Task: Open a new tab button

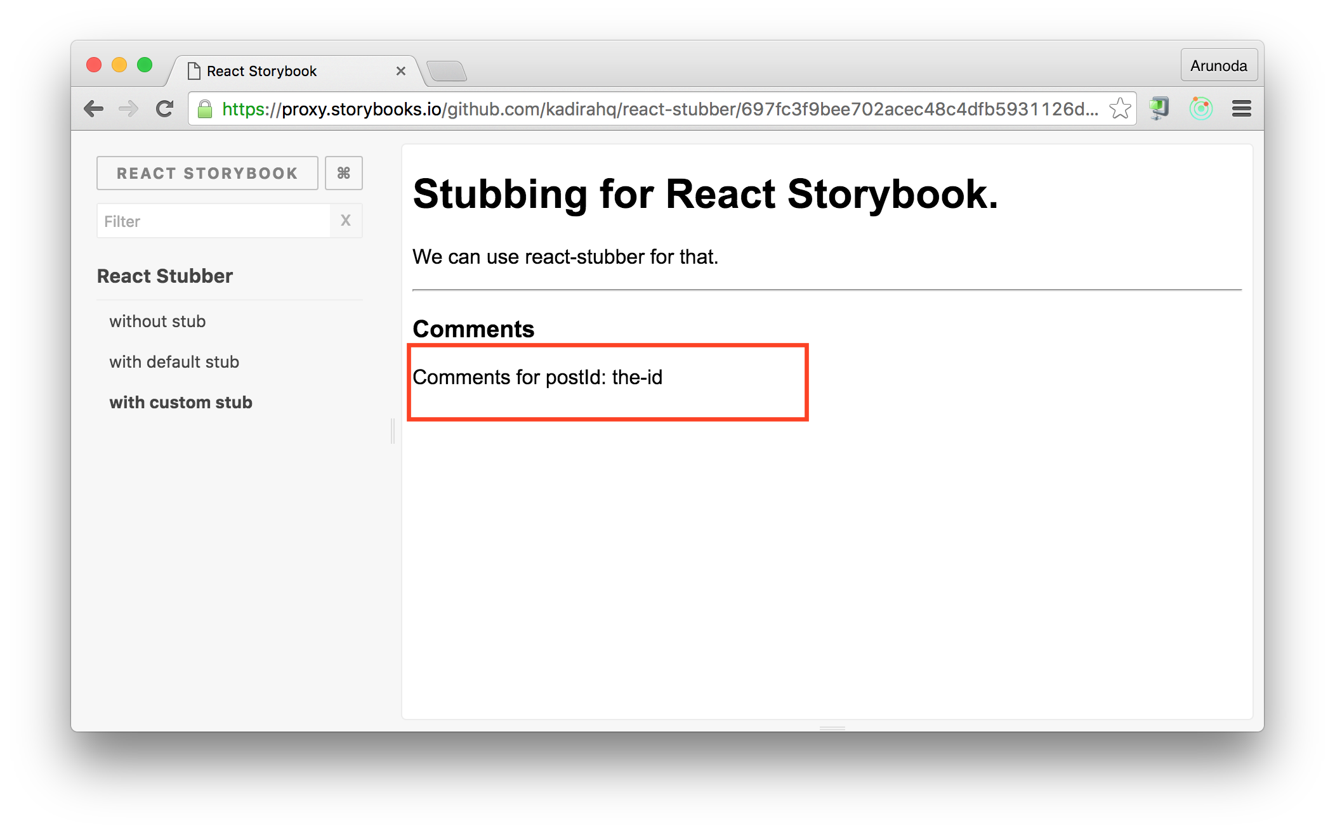Action: click(447, 72)
